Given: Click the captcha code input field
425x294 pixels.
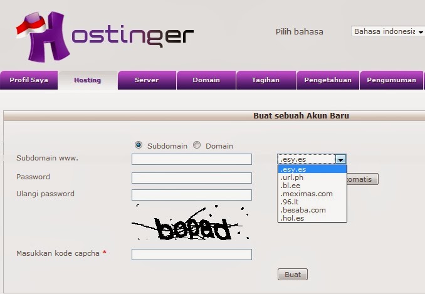Looking at the screenshot, I should click(x=192, y=255).
